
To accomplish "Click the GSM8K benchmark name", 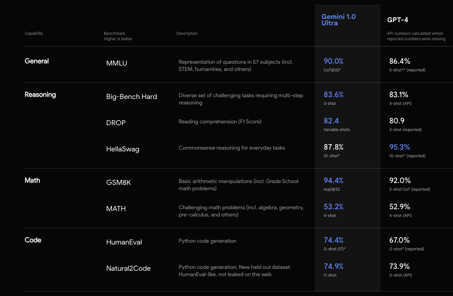I will click(118, 183).
